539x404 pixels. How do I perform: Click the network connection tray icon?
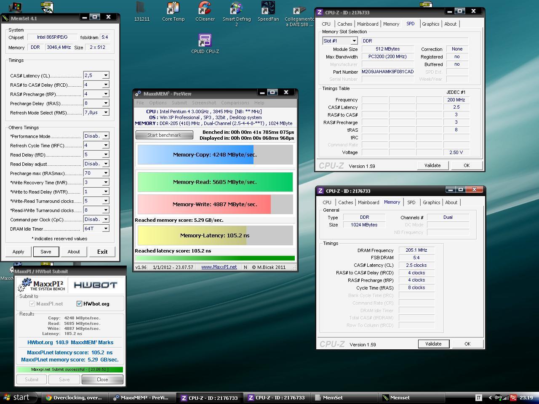pos(498,398)
